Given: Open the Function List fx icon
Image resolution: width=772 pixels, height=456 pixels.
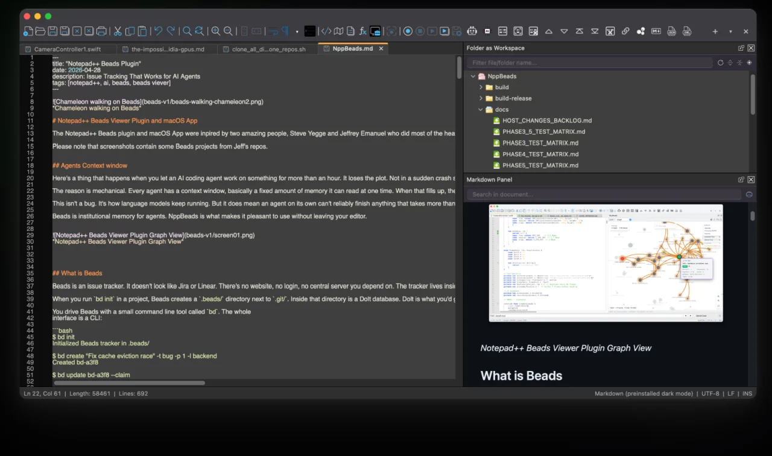Looking at the screenshot, I should pos(363,31).
